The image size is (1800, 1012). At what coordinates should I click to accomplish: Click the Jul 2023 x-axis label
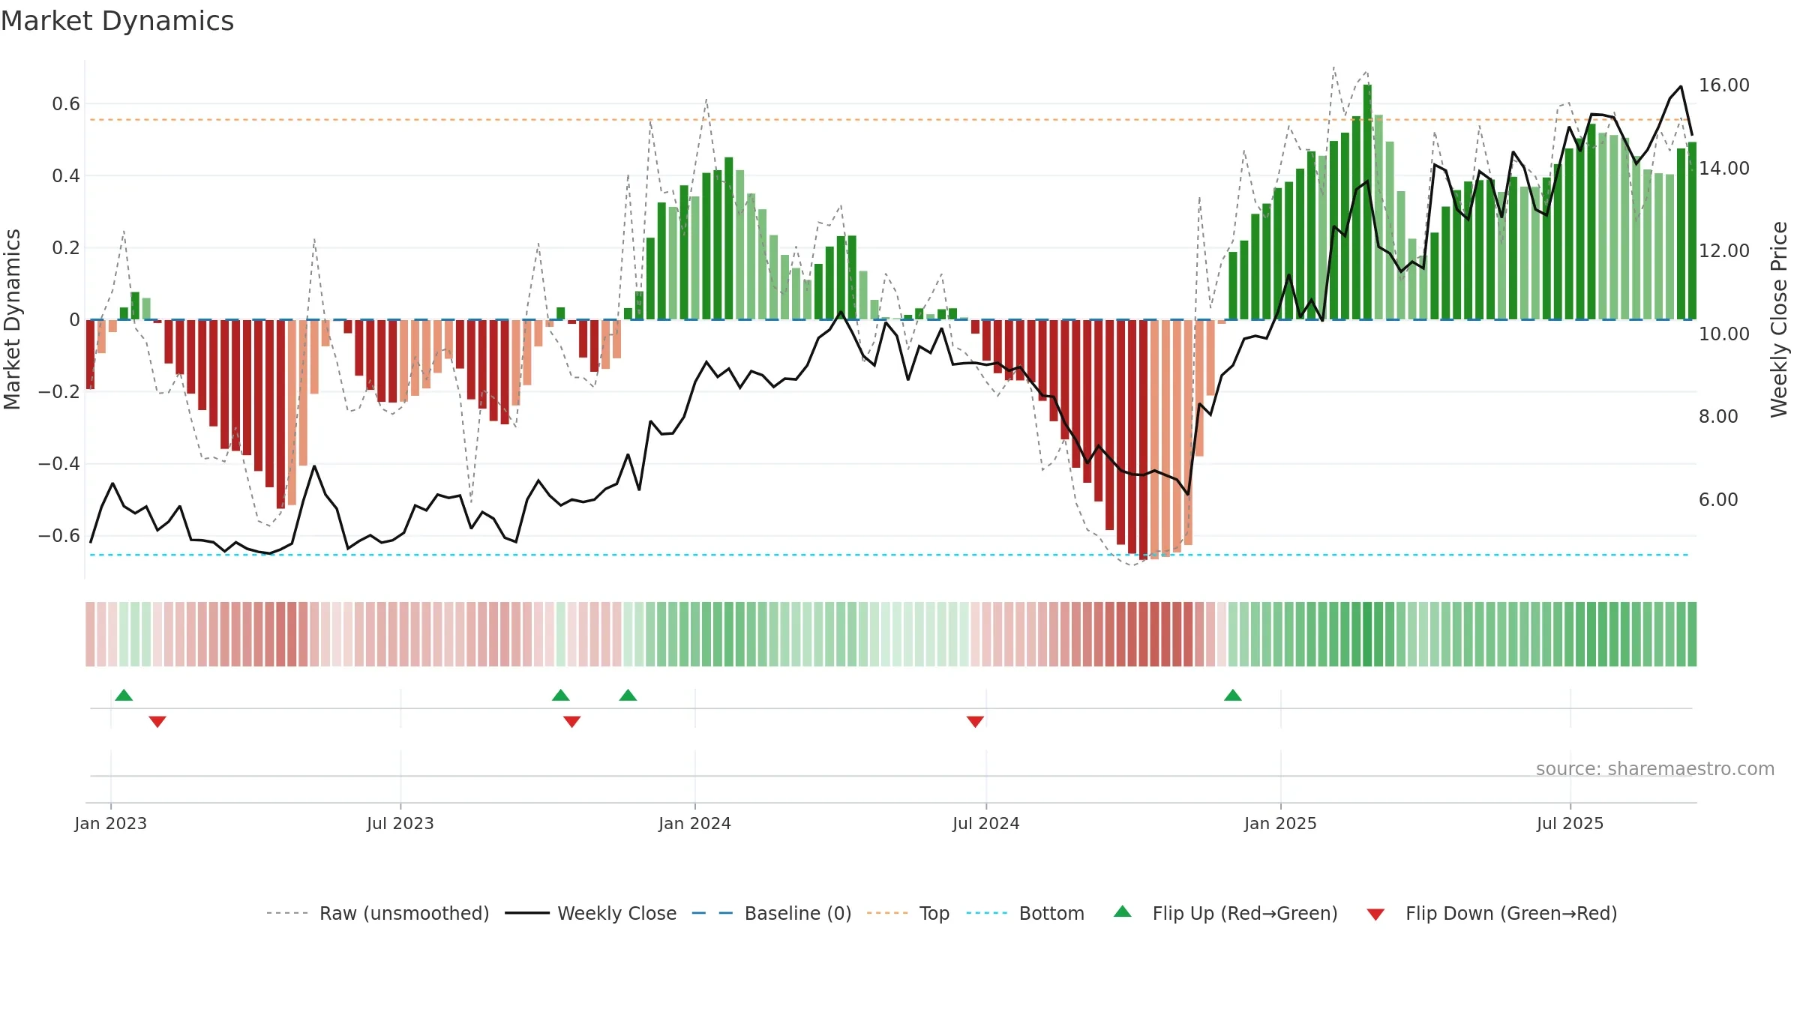coord(400,823)
